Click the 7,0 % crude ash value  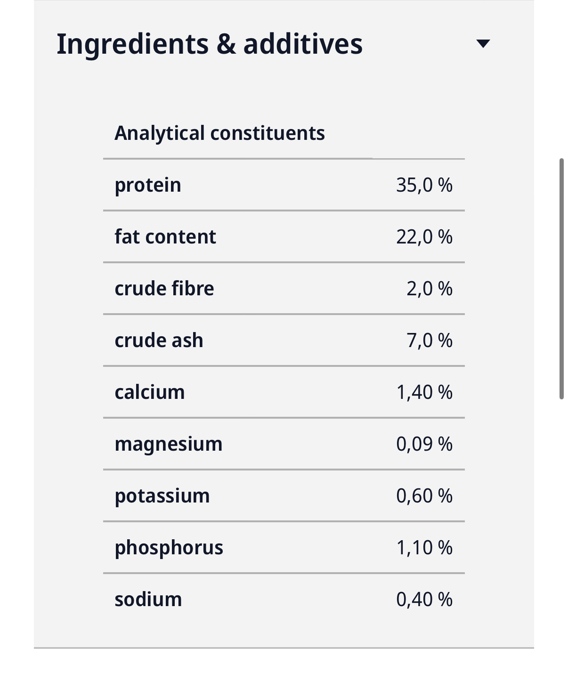point(430,340)
